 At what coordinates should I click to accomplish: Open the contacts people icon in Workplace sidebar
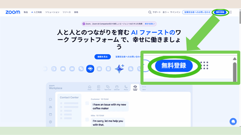click(50, 107)
